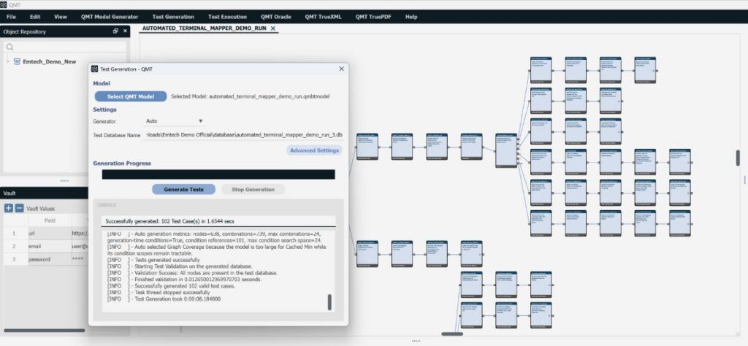Open the Edit menu
The width and height of the screenshot is (748, 346).
point(35,17)
